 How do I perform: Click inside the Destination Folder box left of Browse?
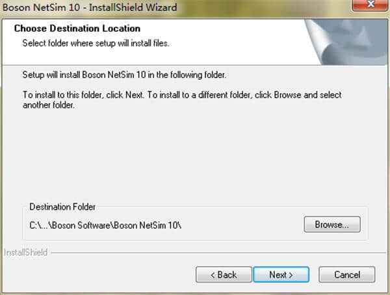coord(247,225)
